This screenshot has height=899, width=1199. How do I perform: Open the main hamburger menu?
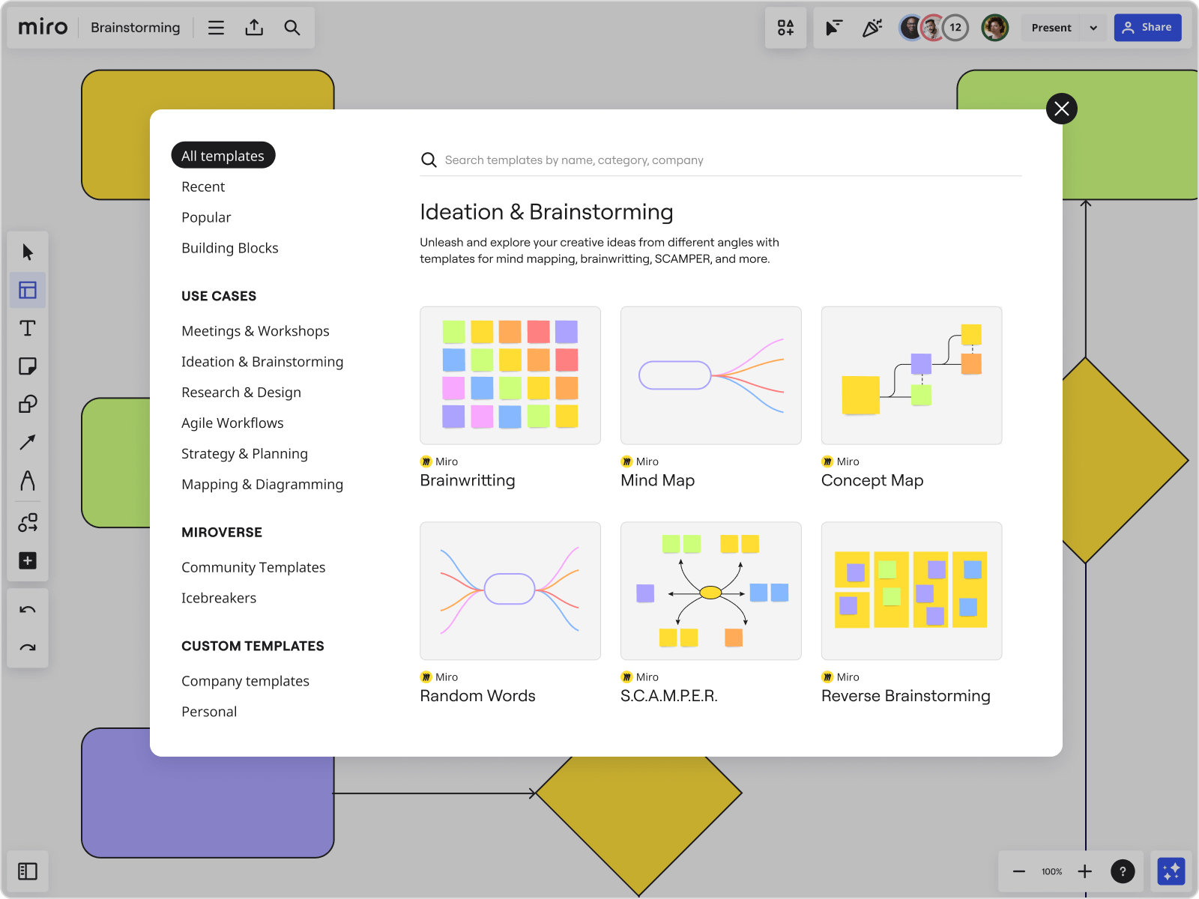[x=216, y=28]
